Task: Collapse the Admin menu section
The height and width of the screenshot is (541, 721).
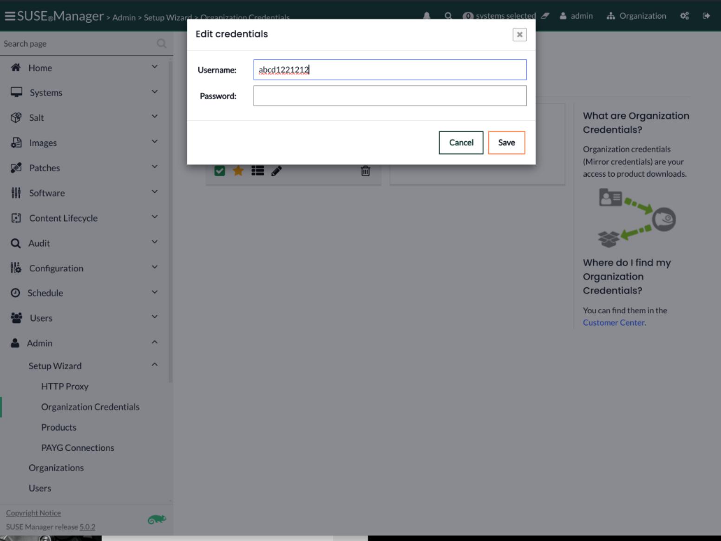Action: 155,343
